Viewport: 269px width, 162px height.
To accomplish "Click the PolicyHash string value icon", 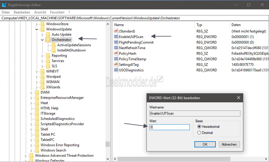I will pyautogui.click(x=116, y=54).
